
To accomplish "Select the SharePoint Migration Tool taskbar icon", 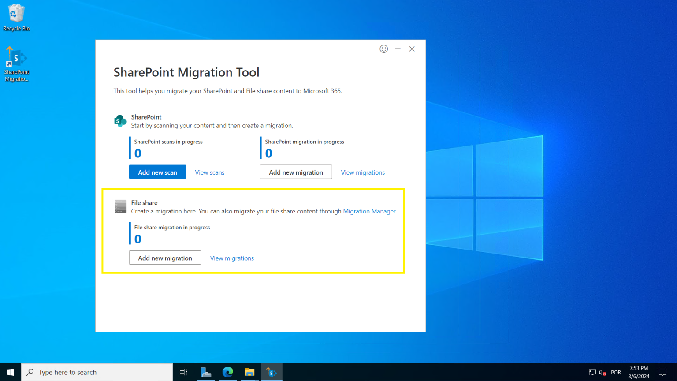I will click(x=272, y=372).
